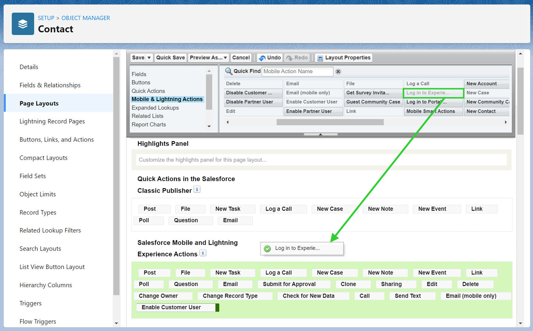
Task: Open Details in the sidebar
Action: coord(29,67)
